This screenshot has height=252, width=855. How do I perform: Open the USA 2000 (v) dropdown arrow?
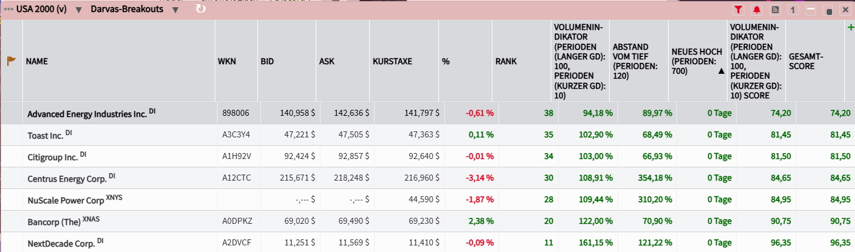click(79, 10)
